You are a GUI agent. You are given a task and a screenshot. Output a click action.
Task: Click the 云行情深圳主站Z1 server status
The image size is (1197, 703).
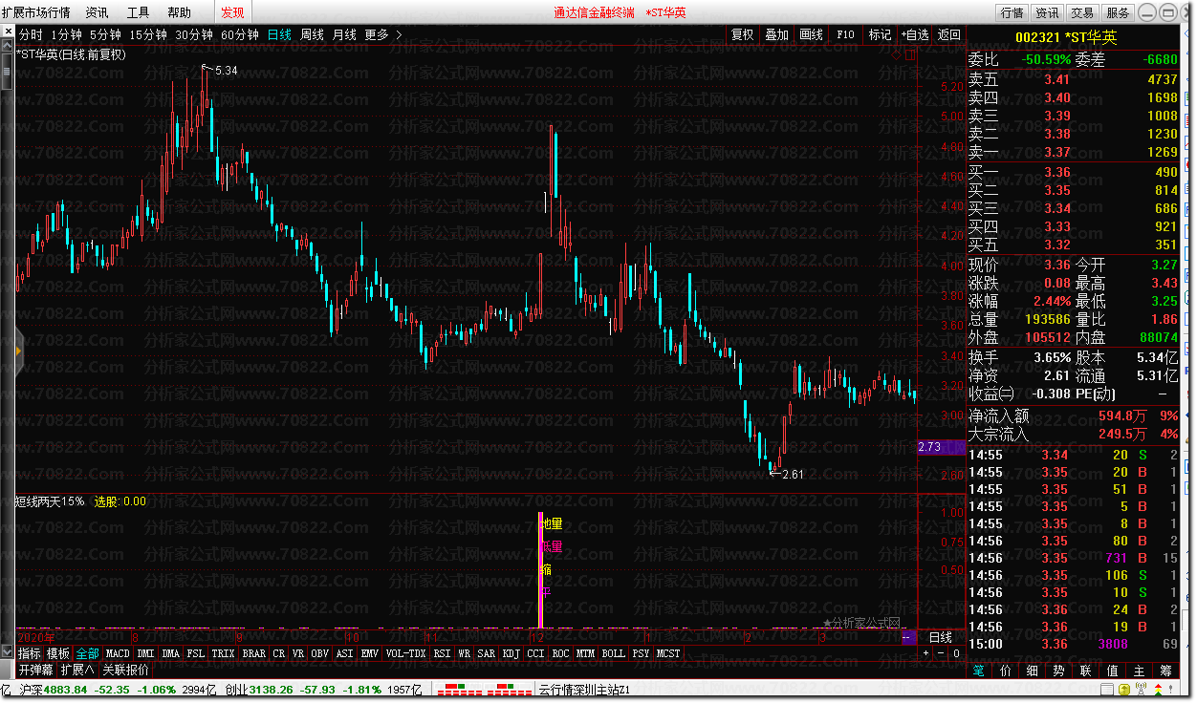click(583, 690)
